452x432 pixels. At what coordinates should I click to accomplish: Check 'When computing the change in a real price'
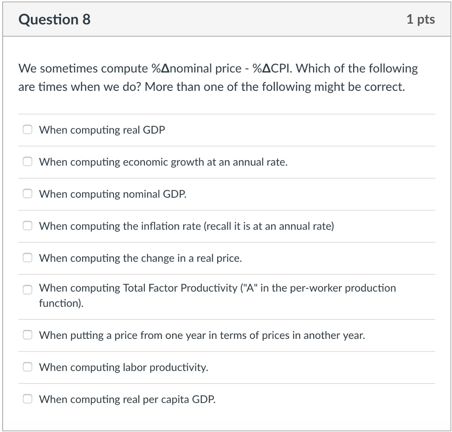tap(27, 258)
